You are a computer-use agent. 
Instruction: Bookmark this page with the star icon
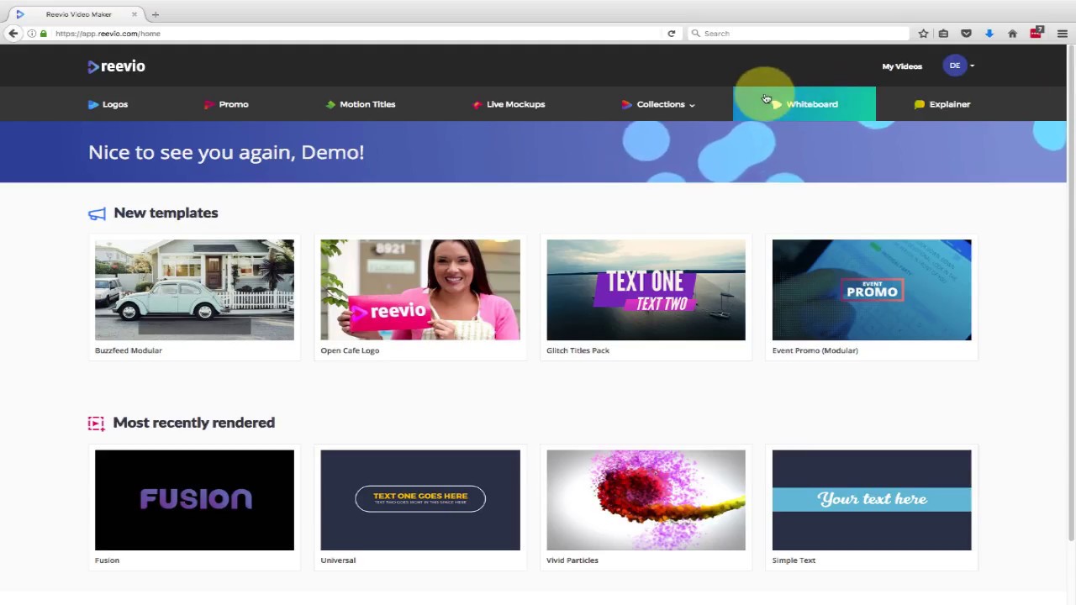(x=923, y=34)
